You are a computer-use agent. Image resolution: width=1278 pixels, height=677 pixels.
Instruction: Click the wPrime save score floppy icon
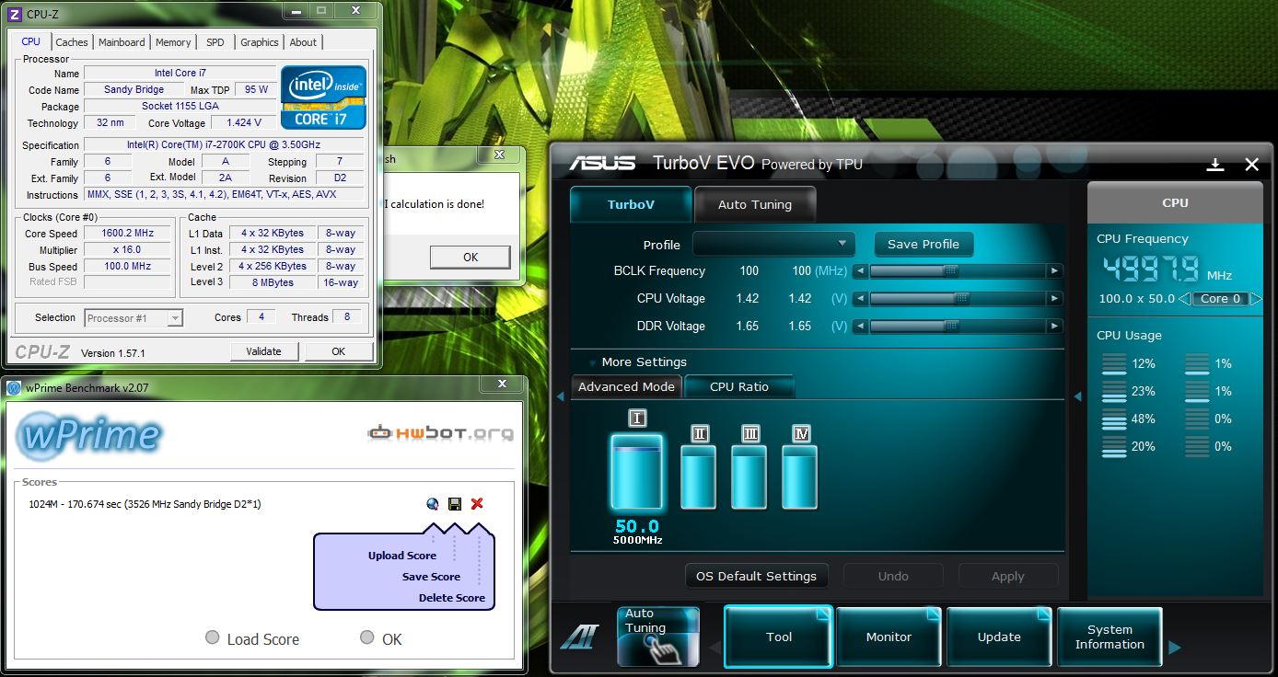click(x=455, y=503)
